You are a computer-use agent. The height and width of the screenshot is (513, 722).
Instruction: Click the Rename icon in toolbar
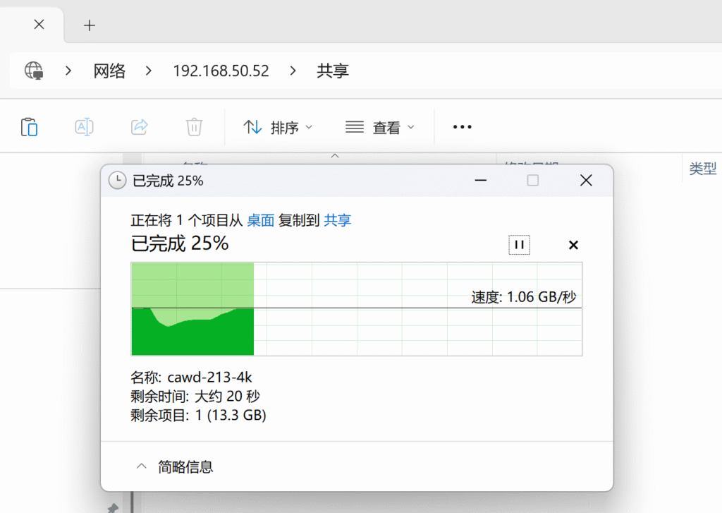[84, 127]
